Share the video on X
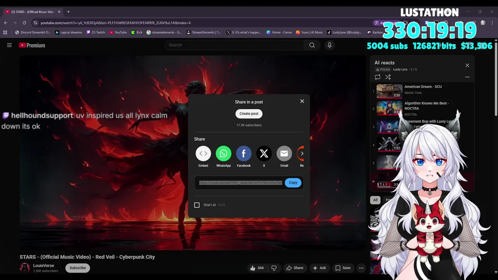This screenshot has height=280, width=498. [264, 154]
